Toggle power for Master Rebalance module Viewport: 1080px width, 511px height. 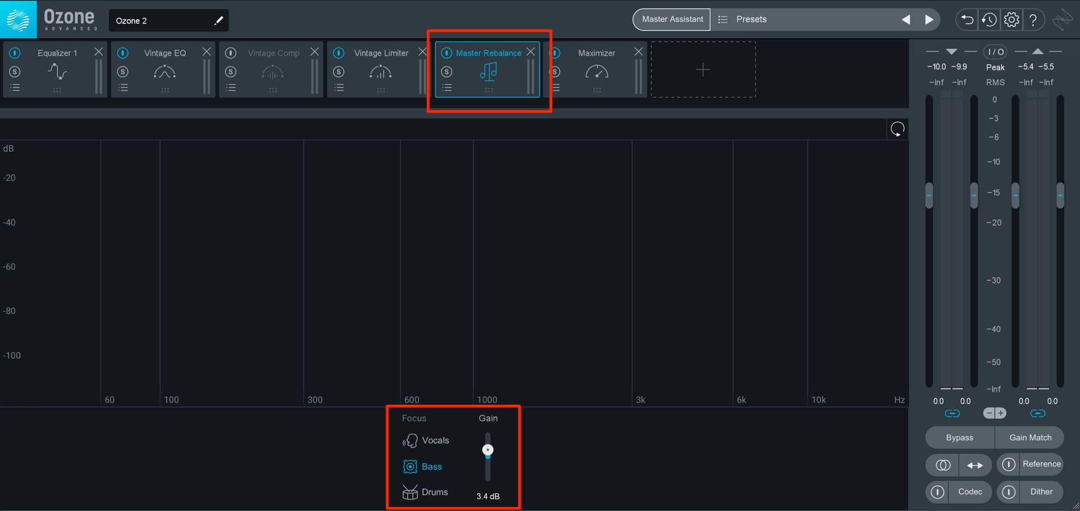click(x=447, y=53)
